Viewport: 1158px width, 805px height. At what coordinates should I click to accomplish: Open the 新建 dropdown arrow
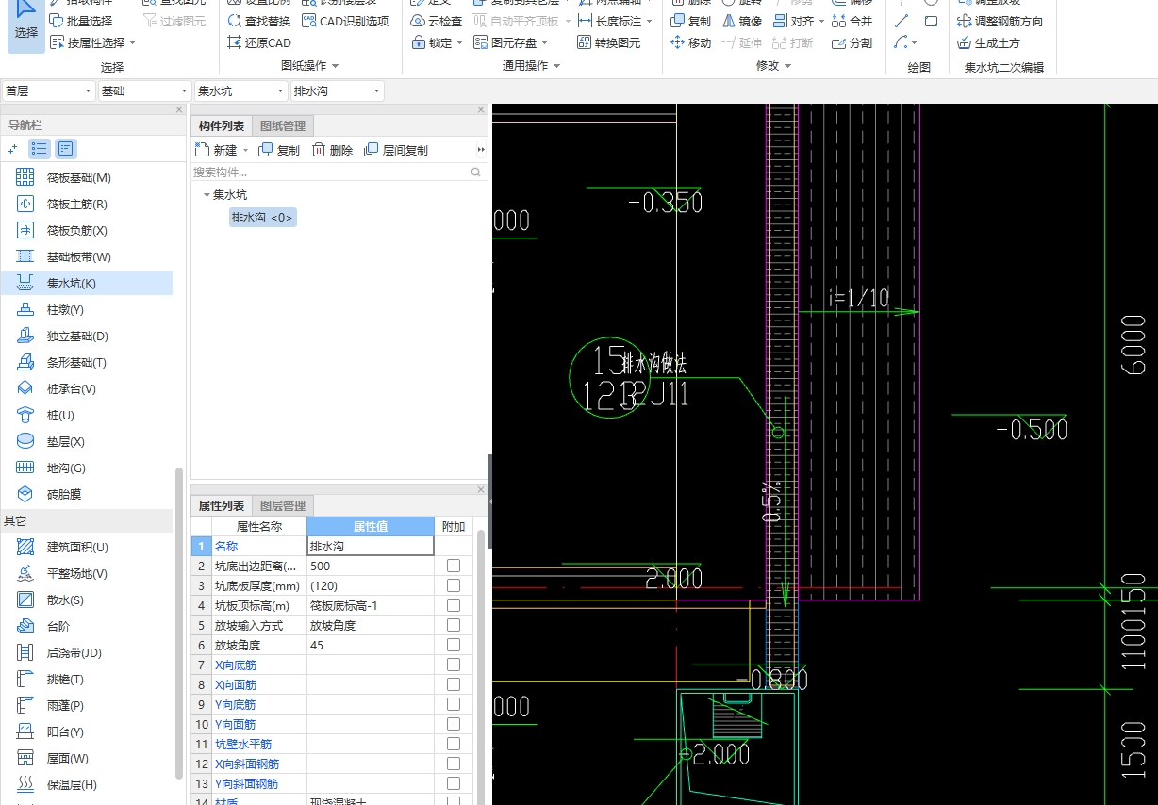pyautogui.click(x=246, y=150)
